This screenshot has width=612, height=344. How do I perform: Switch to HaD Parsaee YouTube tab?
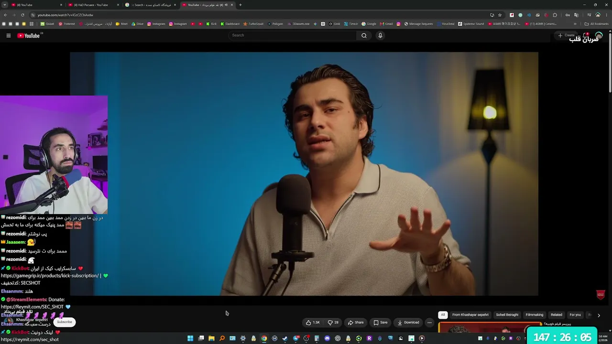point(94,5)
